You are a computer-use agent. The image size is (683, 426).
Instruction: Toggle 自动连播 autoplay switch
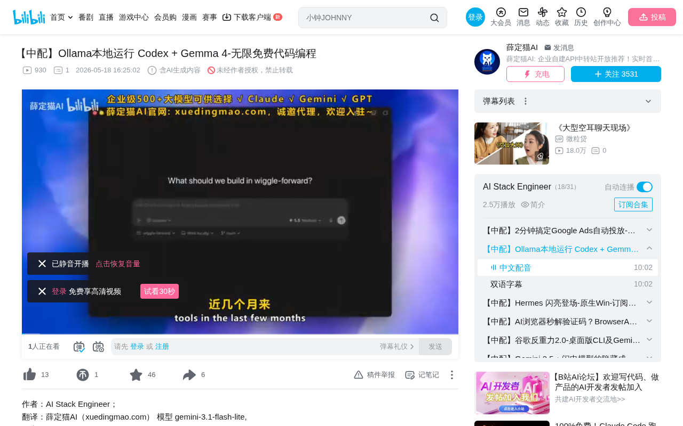pos(645,187)
